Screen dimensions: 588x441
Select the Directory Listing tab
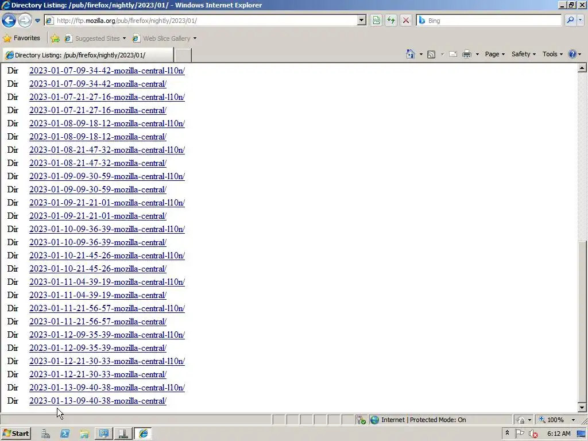tap(88, 55)
